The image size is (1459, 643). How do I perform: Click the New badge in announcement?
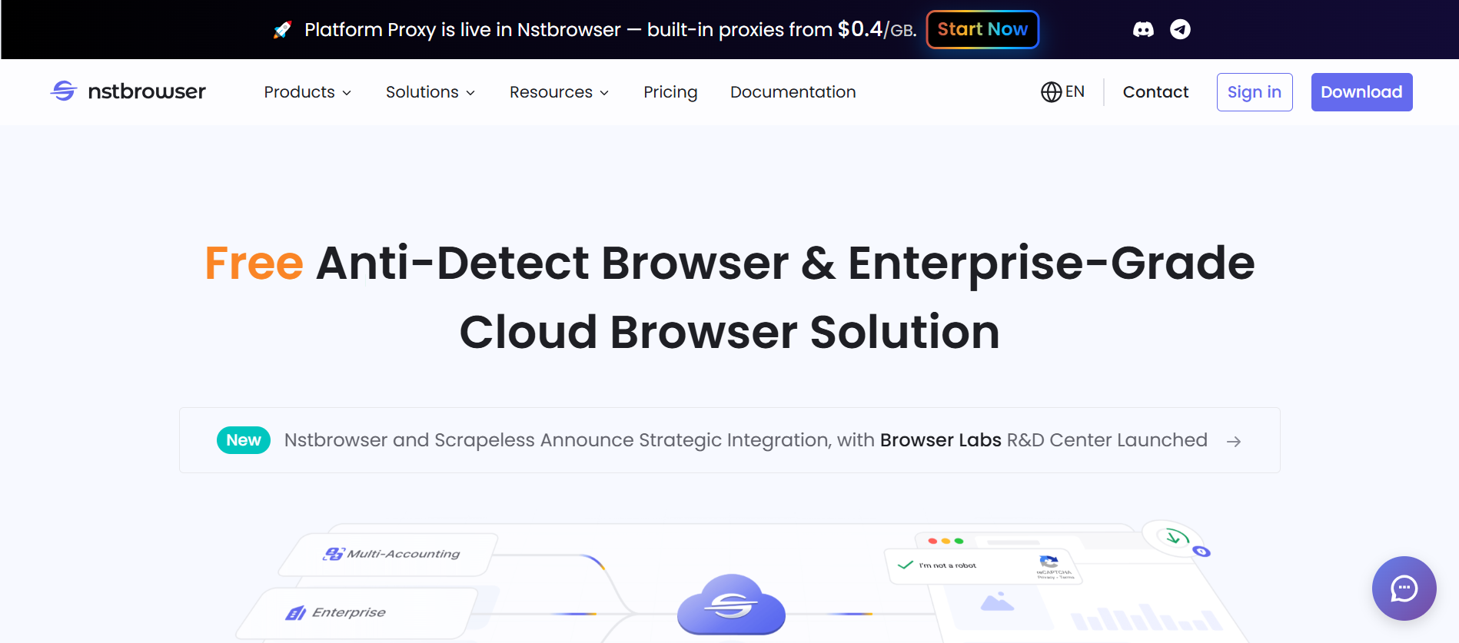244,440
